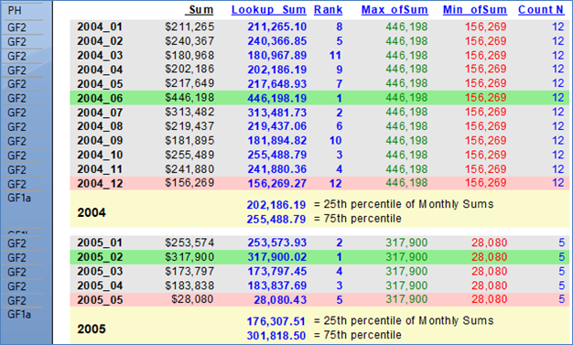The width and height of the screenshot is (573, 345).
Task: Select the Rank 11 cell in 2004_03 row
Action: click(x=335, y=56)
